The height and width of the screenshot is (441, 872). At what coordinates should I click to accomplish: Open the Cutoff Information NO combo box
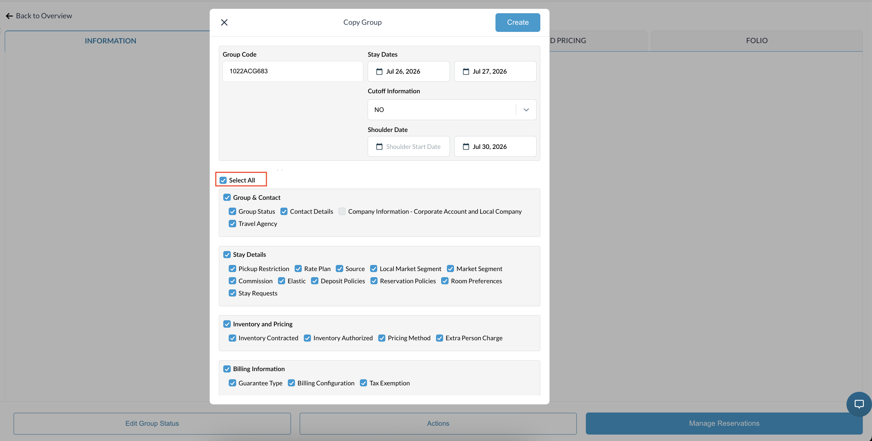[x=452, y=110]
